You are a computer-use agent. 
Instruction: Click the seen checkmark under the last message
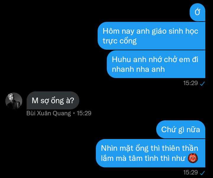[x=202, y=173]
